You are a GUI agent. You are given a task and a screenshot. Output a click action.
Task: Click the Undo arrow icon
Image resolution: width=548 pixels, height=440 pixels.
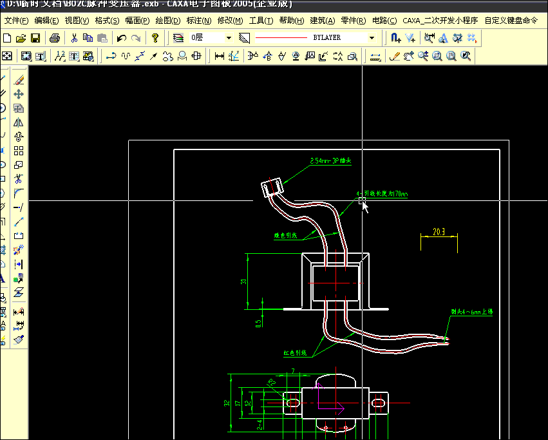121,38
